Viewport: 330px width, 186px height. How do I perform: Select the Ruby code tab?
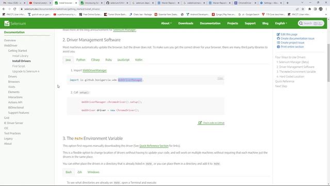pyautogui.click(x=109, y=60)
